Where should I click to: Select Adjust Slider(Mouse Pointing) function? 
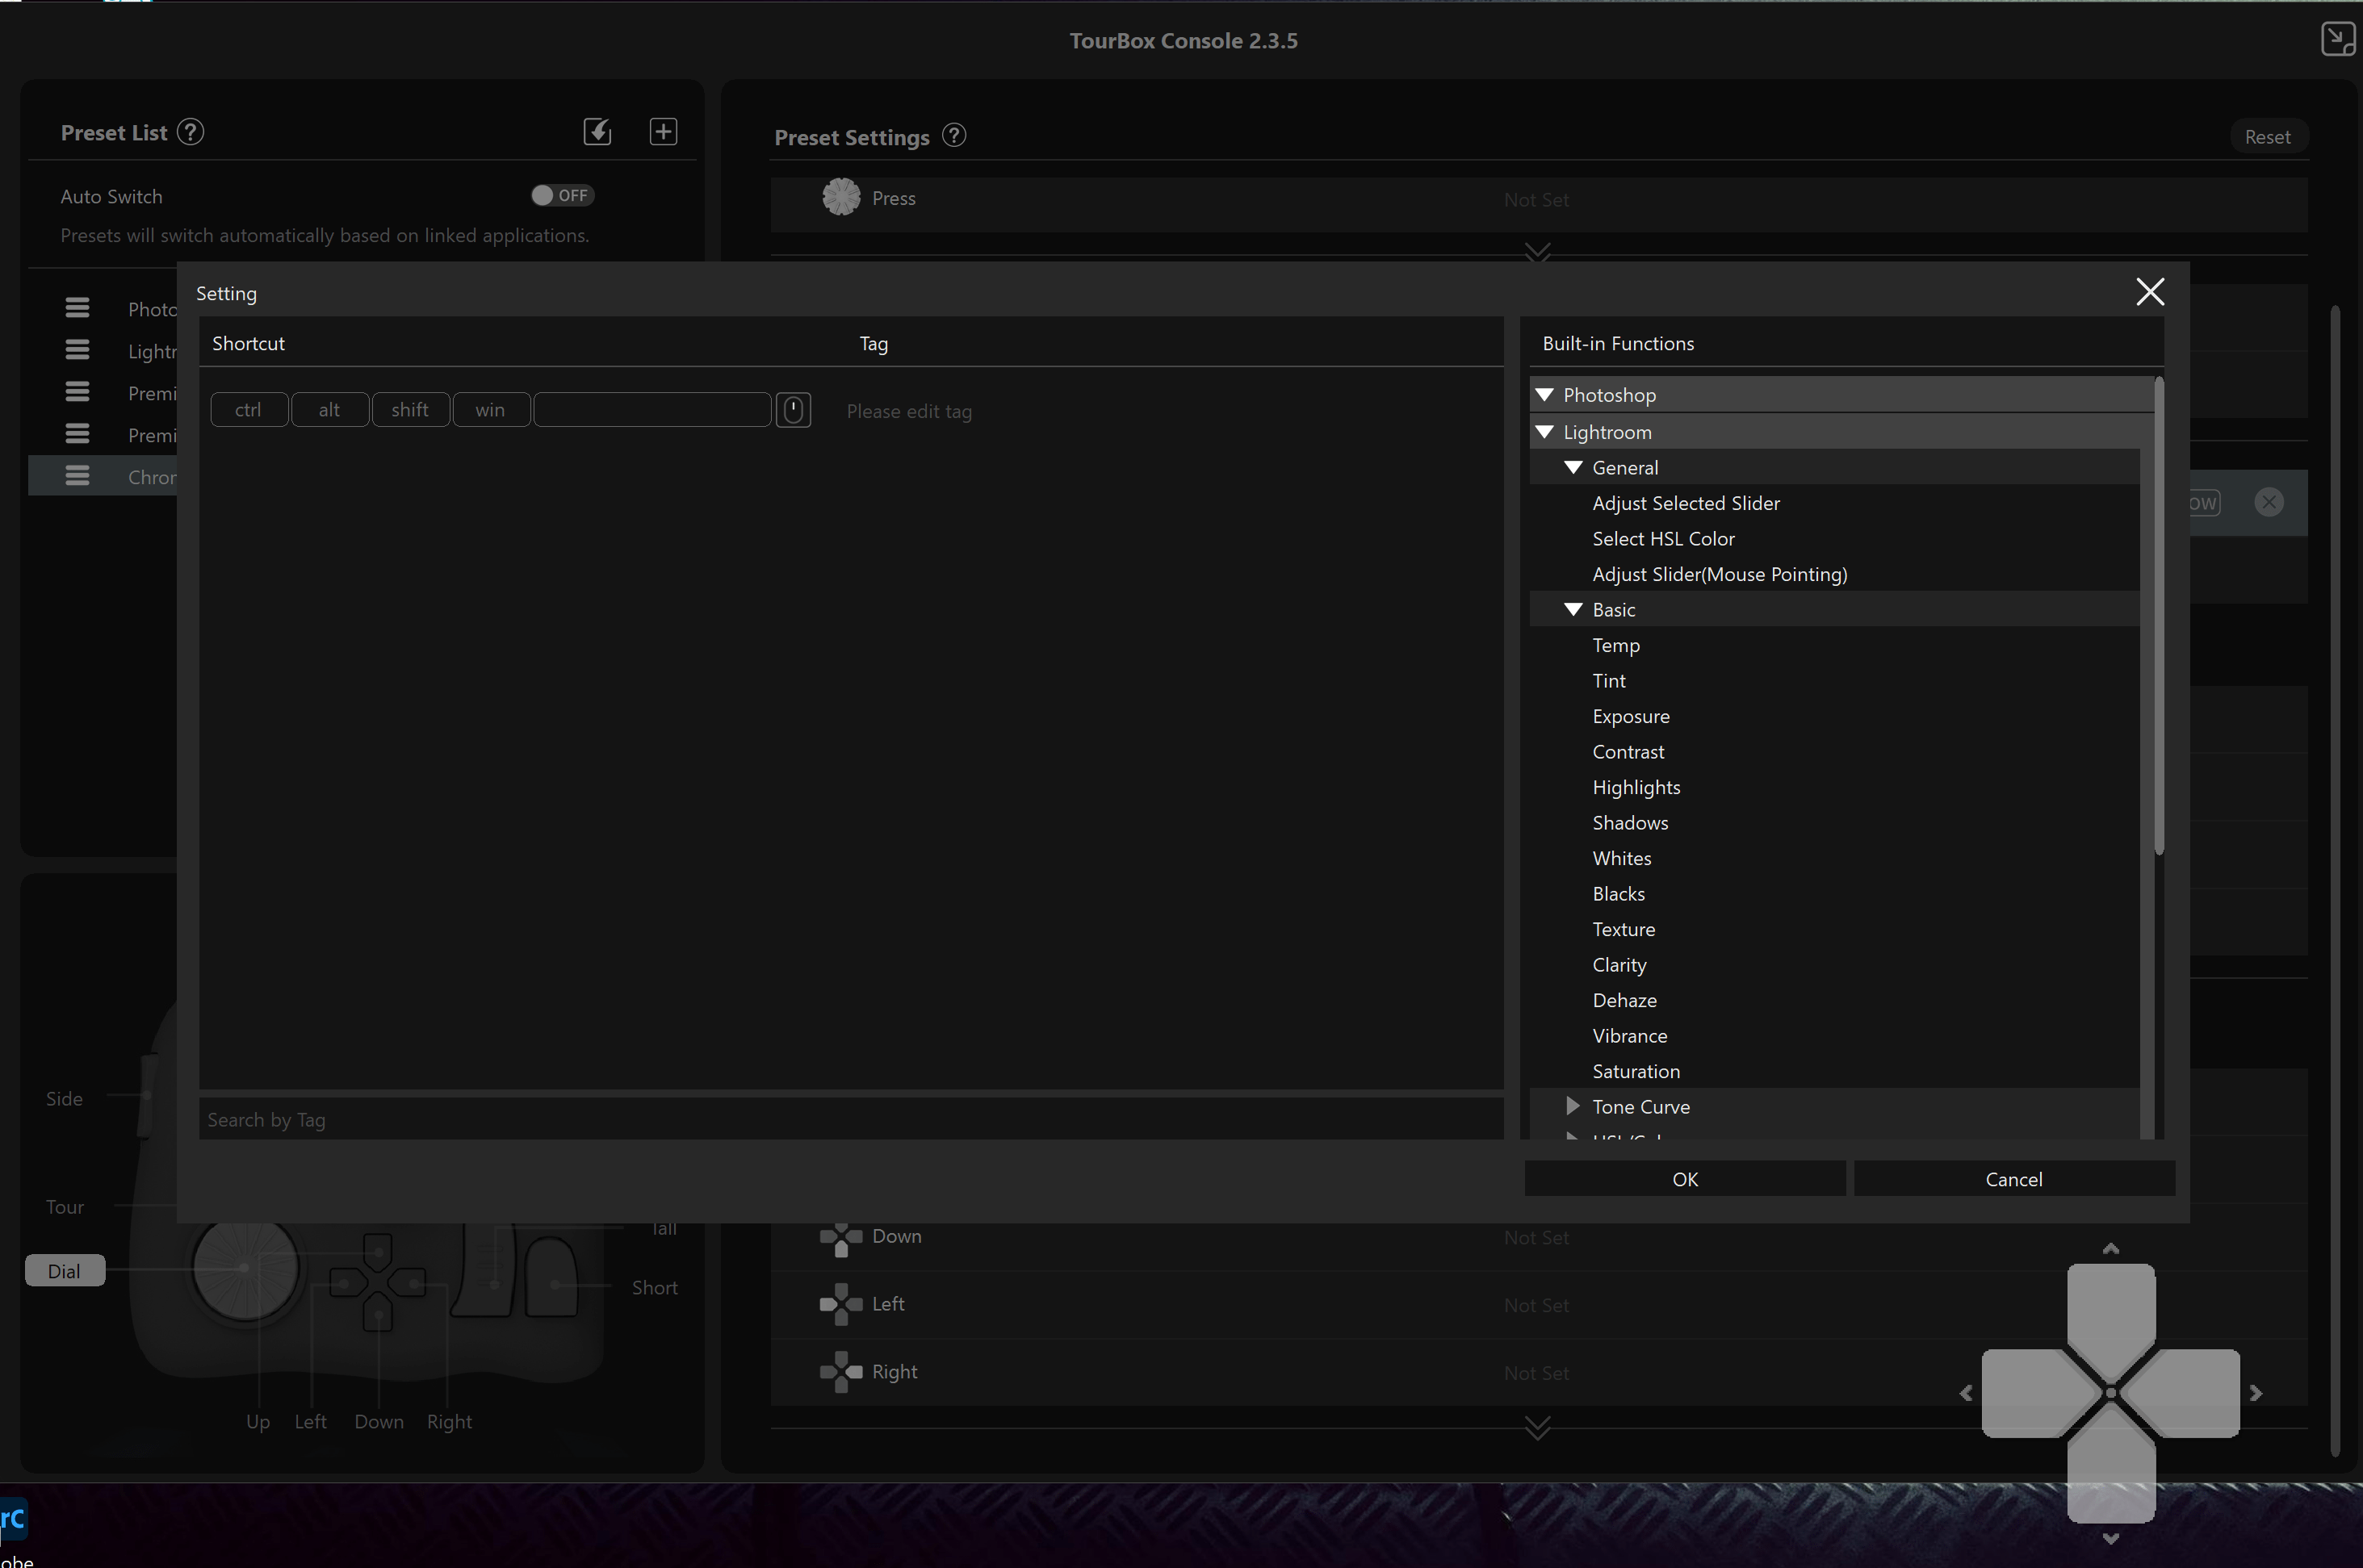point(1720,574)
